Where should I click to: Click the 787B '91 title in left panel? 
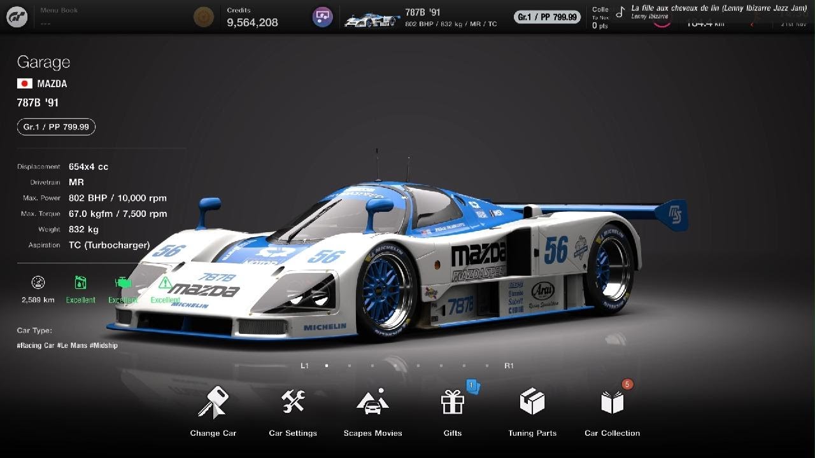coord(38,102)
